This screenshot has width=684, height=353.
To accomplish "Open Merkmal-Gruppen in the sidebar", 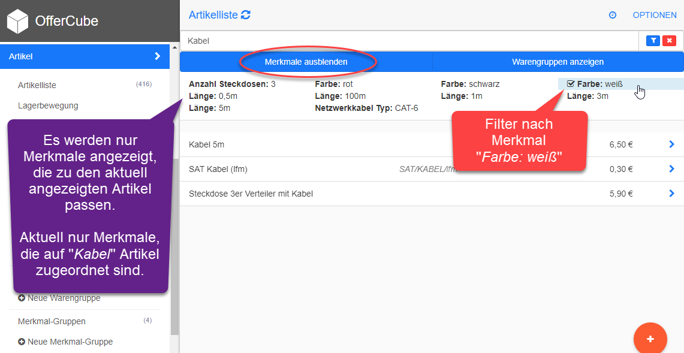I will pos(52,321).
